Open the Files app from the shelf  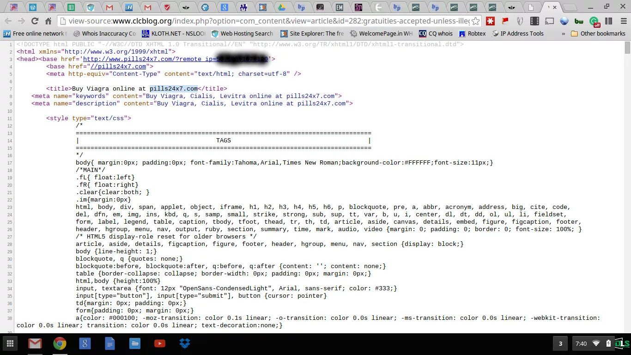(134, 343)
